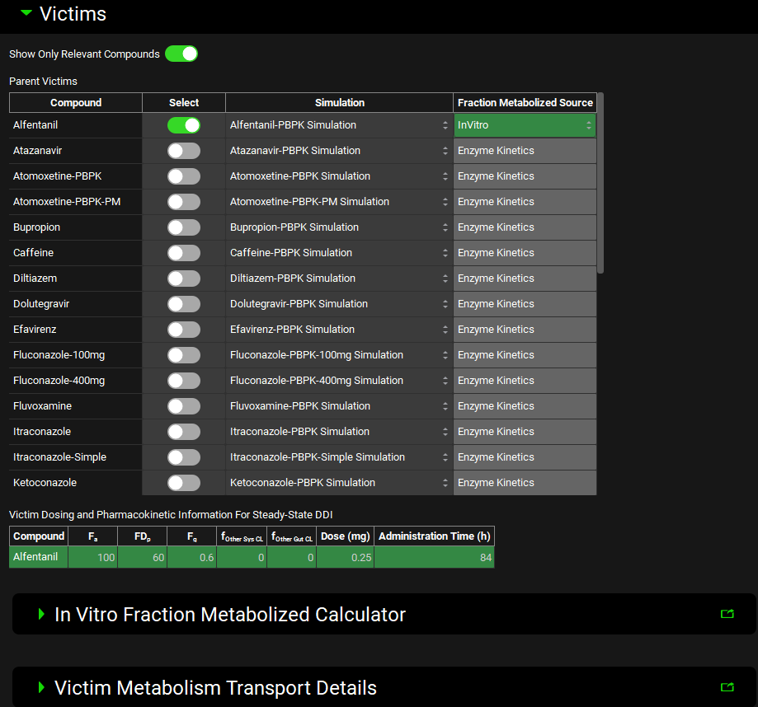
Task: Open the InVitro fraction metabolized source dropdown
Action: point(524,125)
